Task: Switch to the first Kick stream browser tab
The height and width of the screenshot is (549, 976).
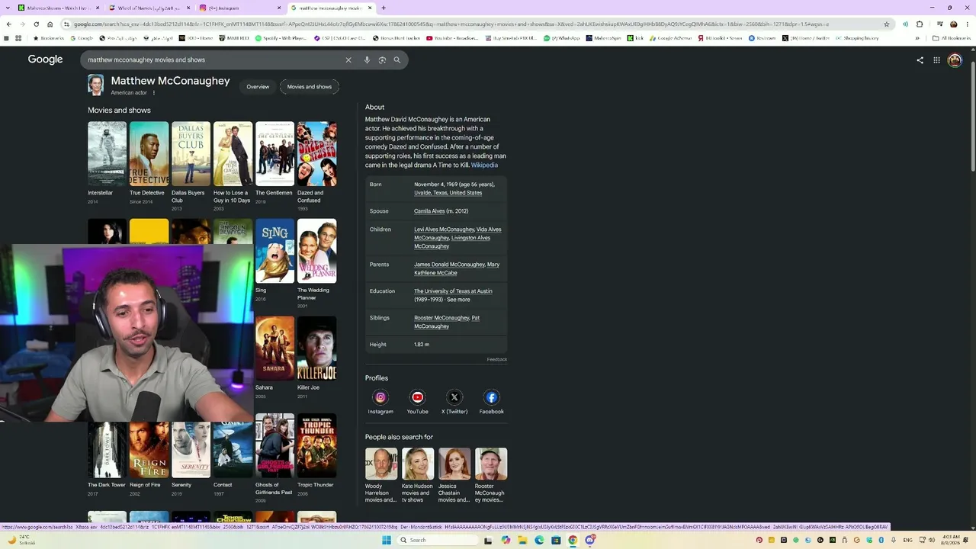Action: (x=57, y=8)
